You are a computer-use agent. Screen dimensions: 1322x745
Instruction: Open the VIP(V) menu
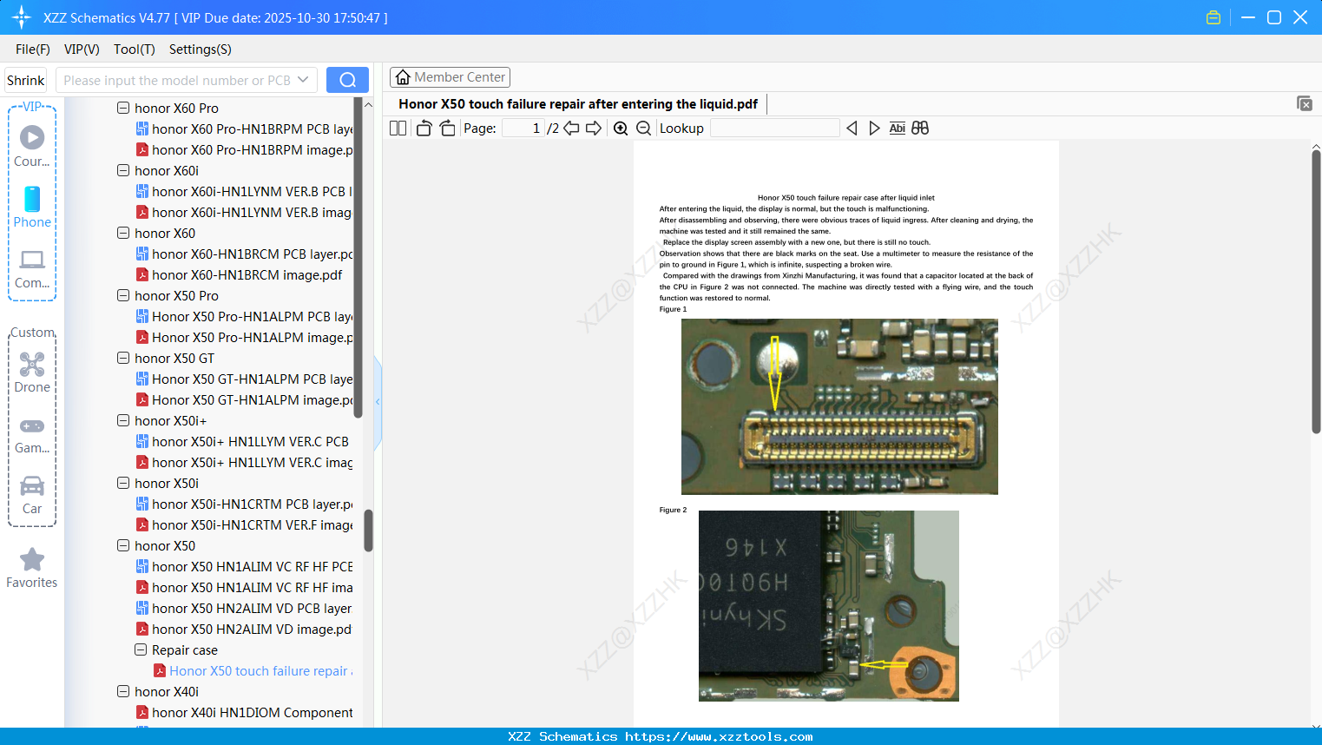(x=82, y=49)
